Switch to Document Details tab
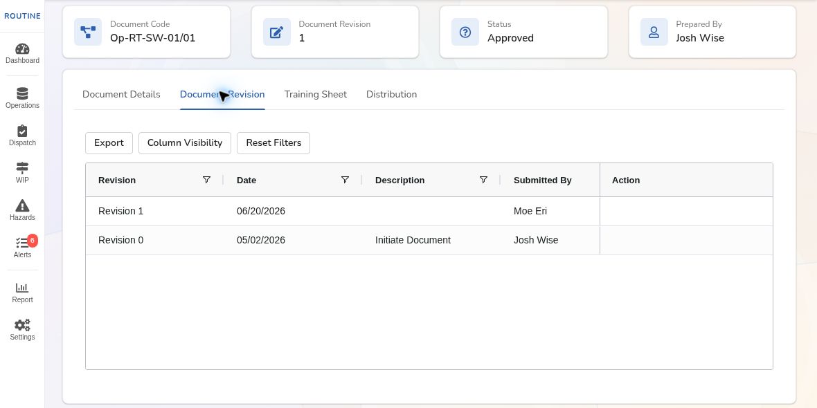 (x=121, y=94)
